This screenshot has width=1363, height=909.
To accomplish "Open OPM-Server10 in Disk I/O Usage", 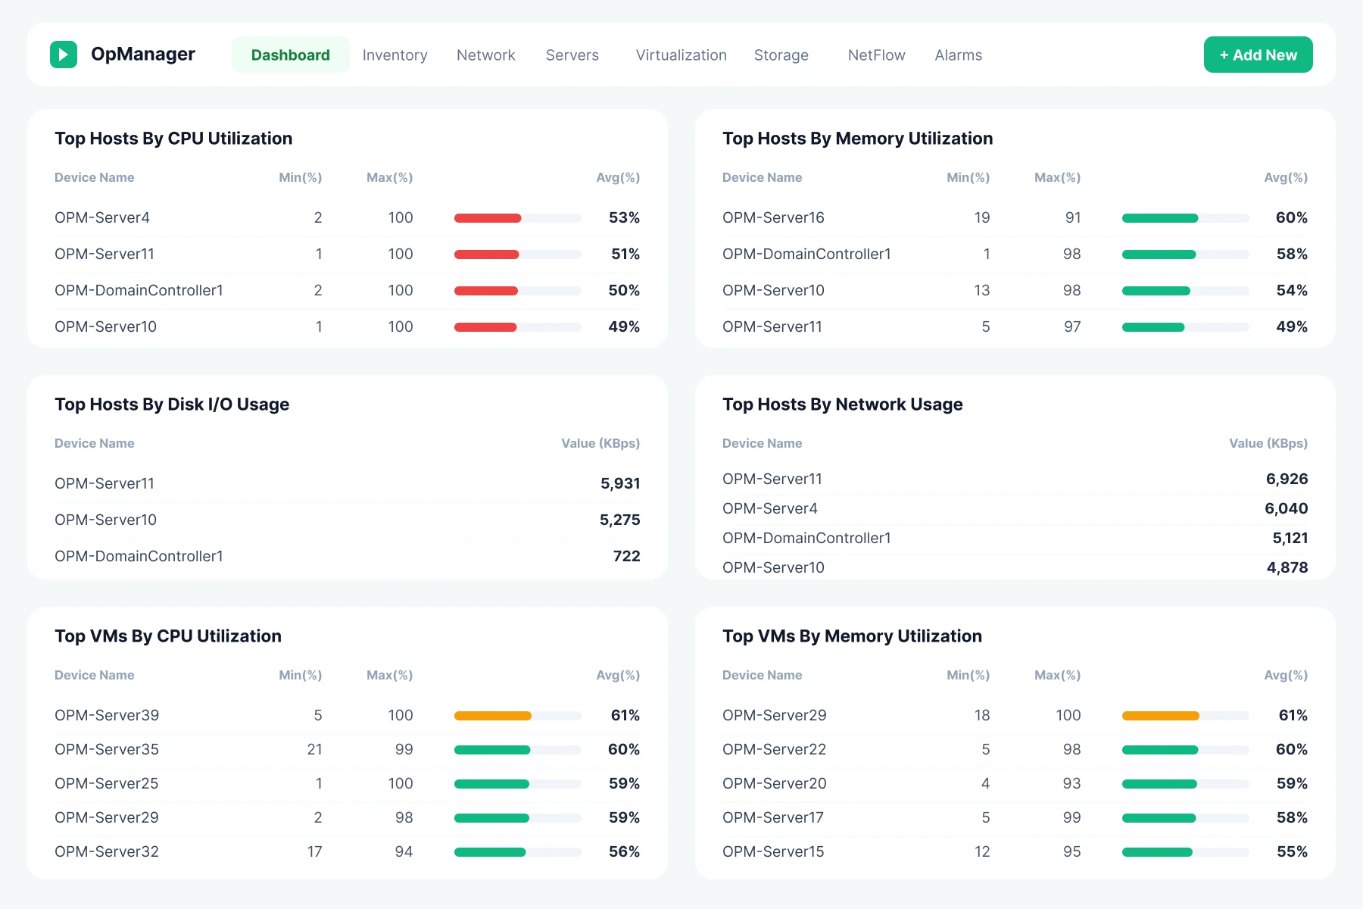I will coord(105,520).
